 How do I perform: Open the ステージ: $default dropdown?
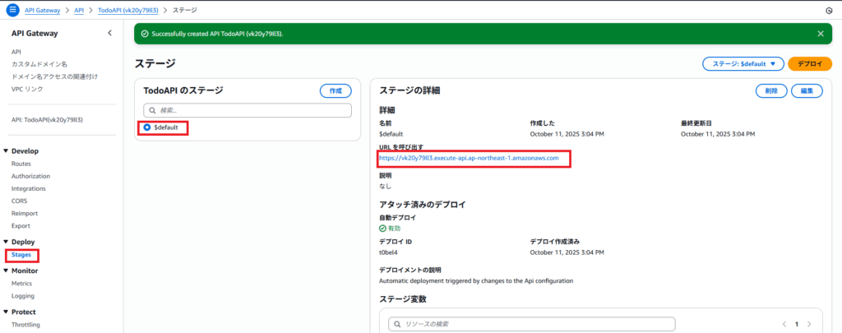point(743,63)
